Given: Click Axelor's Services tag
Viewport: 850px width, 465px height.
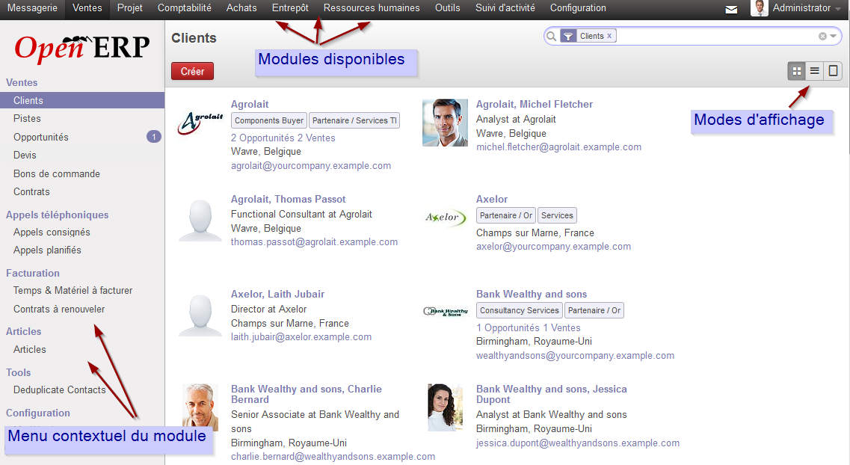Looking at the screenshot, I should pyautogui.click(x=557, y=215).
